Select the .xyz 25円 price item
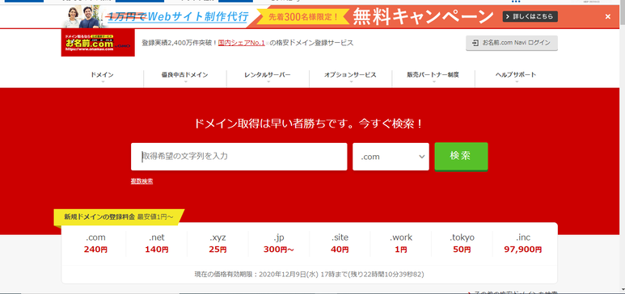625x294 pixels. coord(217,244)
